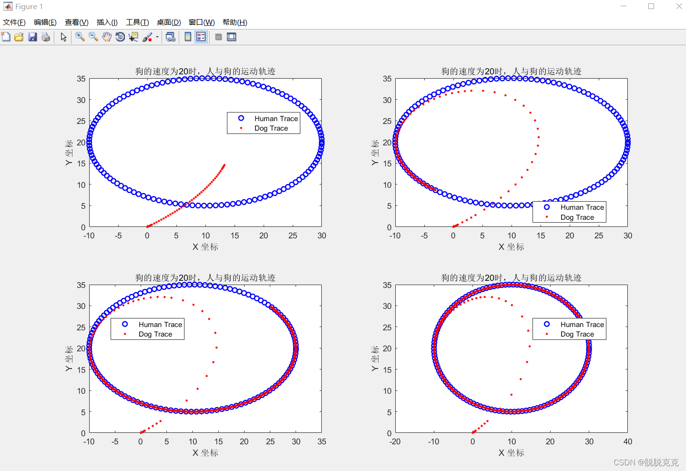Select the Edit Plot arrow tool
The image size is (686, 471).
[63, 37]
